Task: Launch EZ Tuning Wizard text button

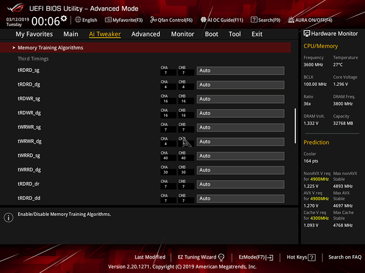Action: [197, 257]
